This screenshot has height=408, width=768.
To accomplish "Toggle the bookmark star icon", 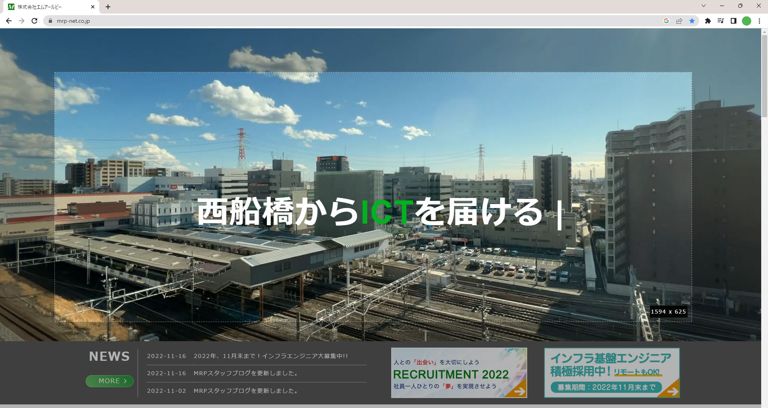I will point(692,21).
